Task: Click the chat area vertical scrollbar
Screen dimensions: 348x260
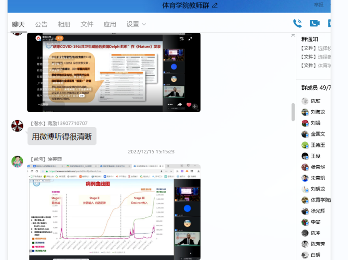Action: click(x=293, y=112)
